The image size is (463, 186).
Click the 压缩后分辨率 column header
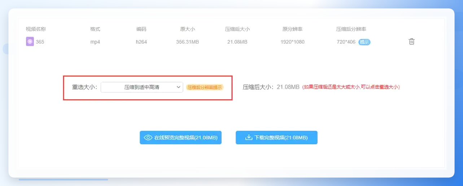tap(351, 29)
